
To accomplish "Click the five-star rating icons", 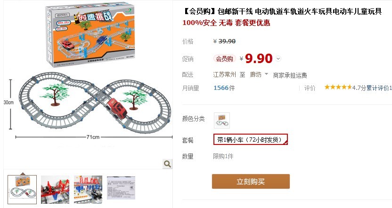I will click(338, 87).
